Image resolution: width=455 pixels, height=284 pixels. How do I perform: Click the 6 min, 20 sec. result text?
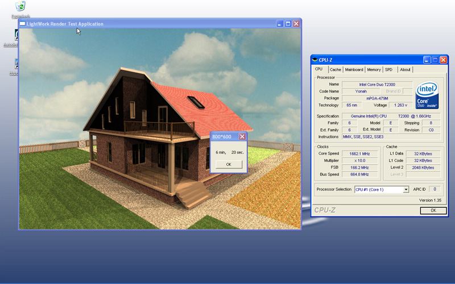pyautogui.click(x=230, y=152)
